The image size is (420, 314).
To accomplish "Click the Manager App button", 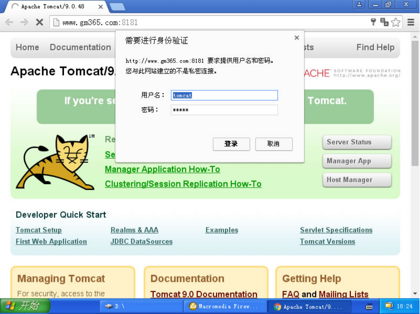I will point(357,161).
